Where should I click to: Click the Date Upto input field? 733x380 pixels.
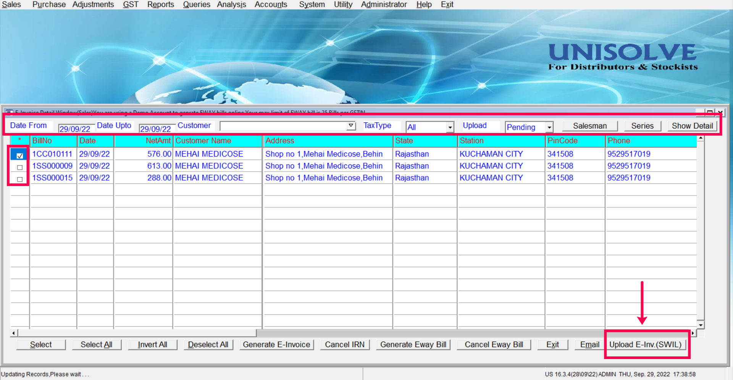point(157,128)
